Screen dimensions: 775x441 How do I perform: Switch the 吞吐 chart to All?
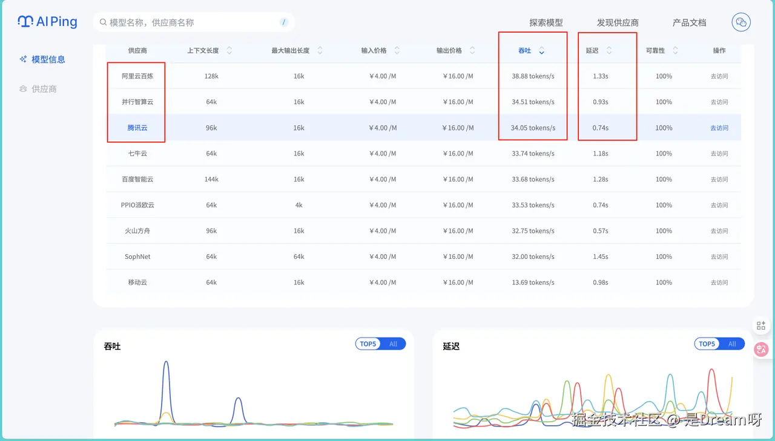(393, 344)
